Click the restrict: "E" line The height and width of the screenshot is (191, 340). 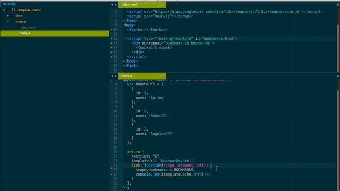tap(147, 157)
